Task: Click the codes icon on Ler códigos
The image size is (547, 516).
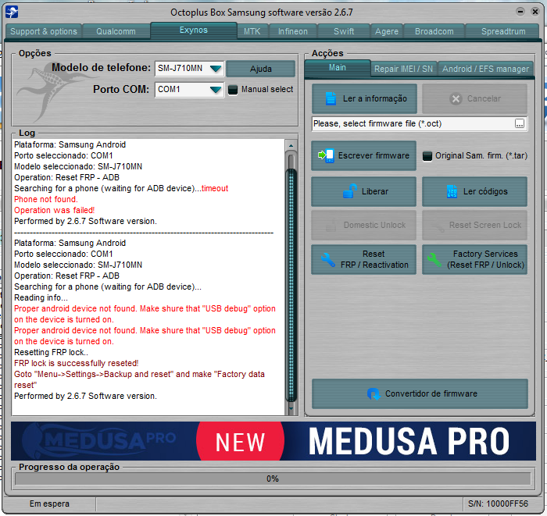Action: pos(452,191)
